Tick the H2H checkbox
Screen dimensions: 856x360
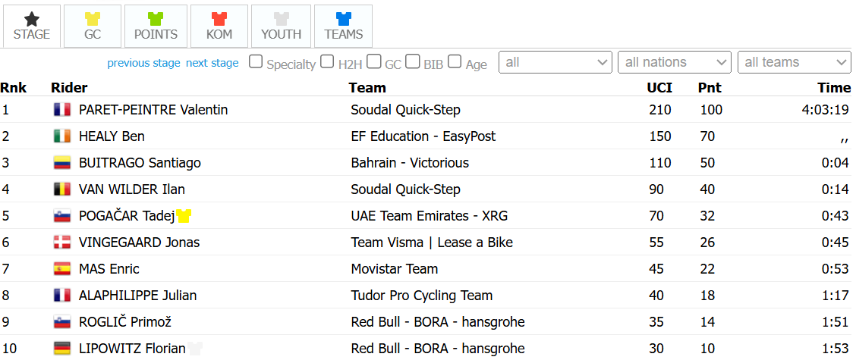[327, 62]
